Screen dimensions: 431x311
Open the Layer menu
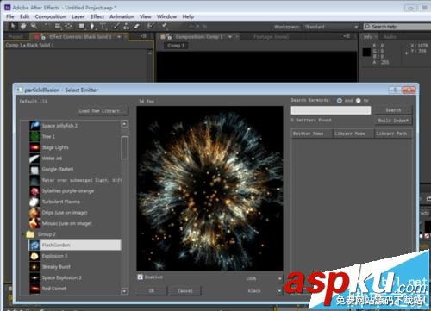coord(78,16)
